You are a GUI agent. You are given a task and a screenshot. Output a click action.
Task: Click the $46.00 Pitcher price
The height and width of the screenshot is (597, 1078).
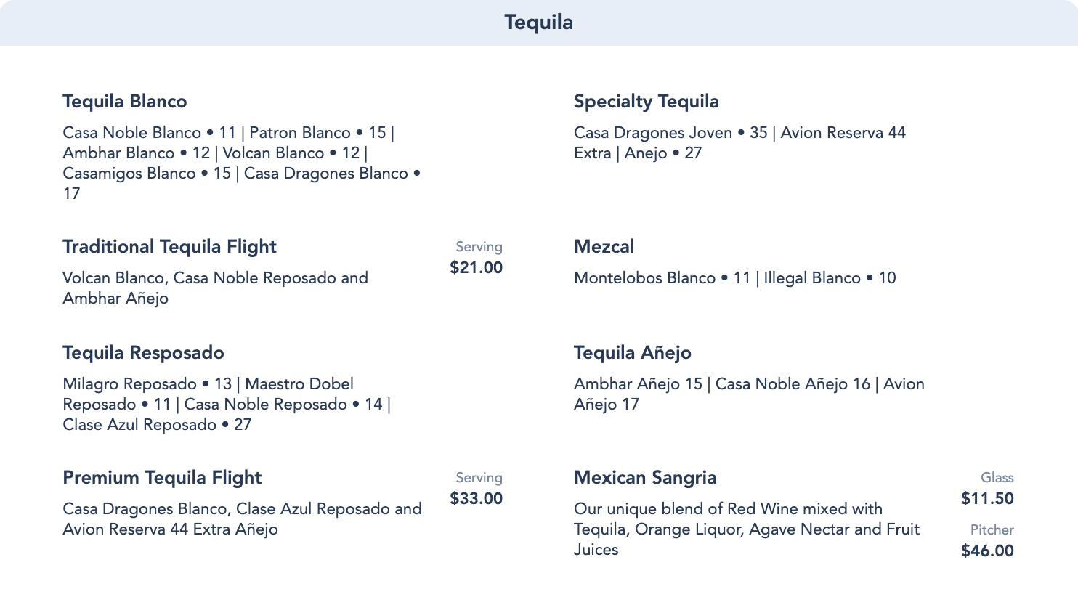[x=986, y=551]
